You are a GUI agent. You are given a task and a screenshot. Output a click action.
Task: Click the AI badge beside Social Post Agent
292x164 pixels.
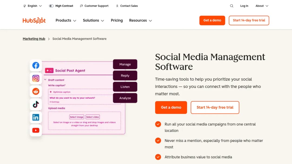click(49, 70)
